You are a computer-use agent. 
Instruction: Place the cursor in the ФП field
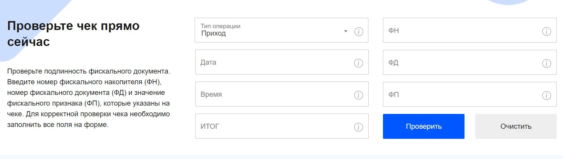(x=461, y=95)
